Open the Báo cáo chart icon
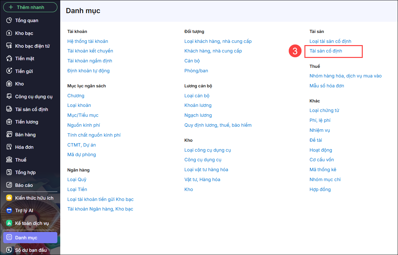This screenshot has height=255, width=398. click(x=9, y=185)
